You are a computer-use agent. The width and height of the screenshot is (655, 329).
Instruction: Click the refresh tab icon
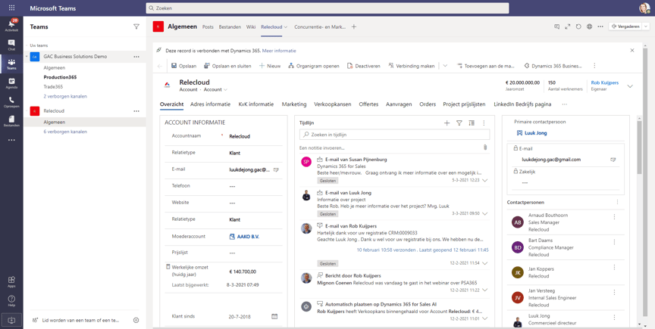click(x=578, y=26)
